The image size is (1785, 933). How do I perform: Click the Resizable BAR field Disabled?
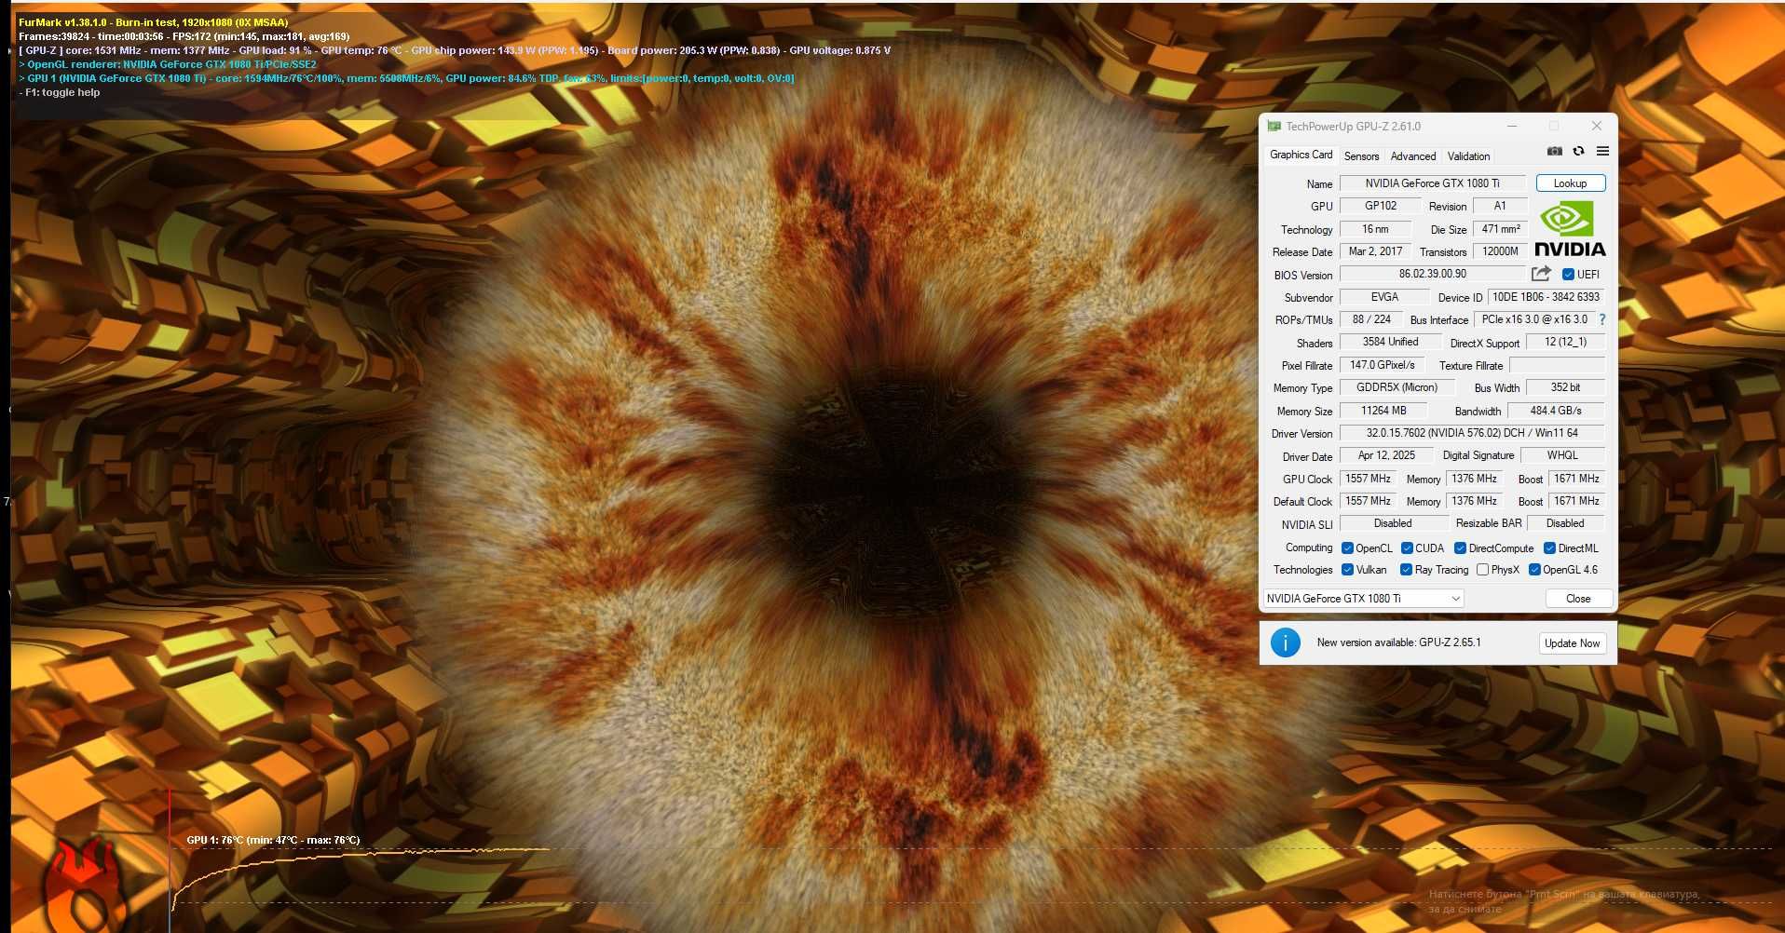1566,523
